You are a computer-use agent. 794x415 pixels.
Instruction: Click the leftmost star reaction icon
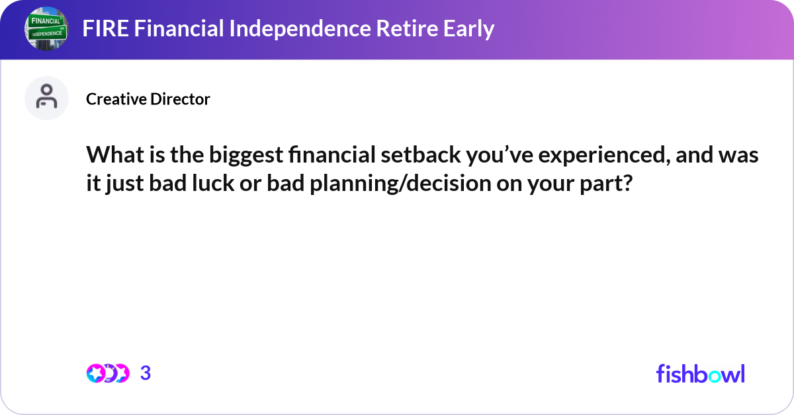tap(95, 373)
